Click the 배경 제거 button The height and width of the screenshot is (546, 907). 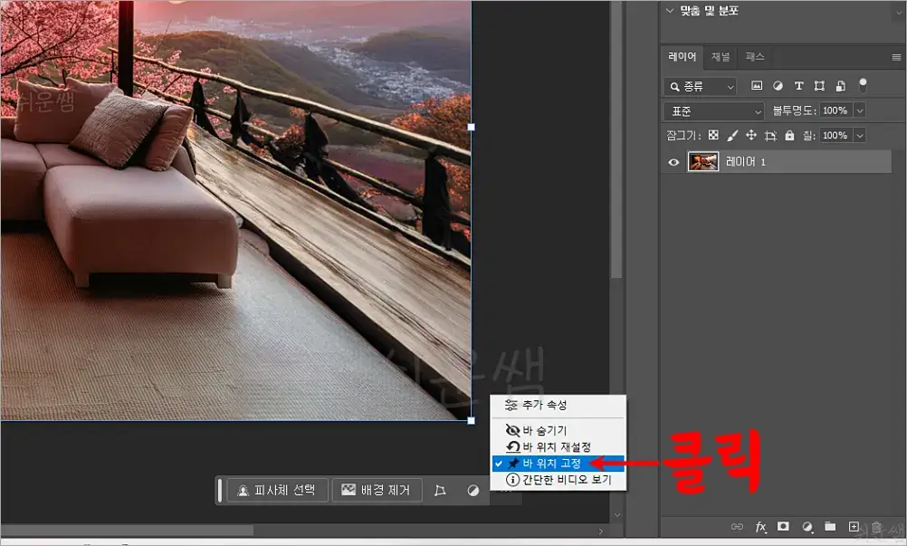pos(377,490)
